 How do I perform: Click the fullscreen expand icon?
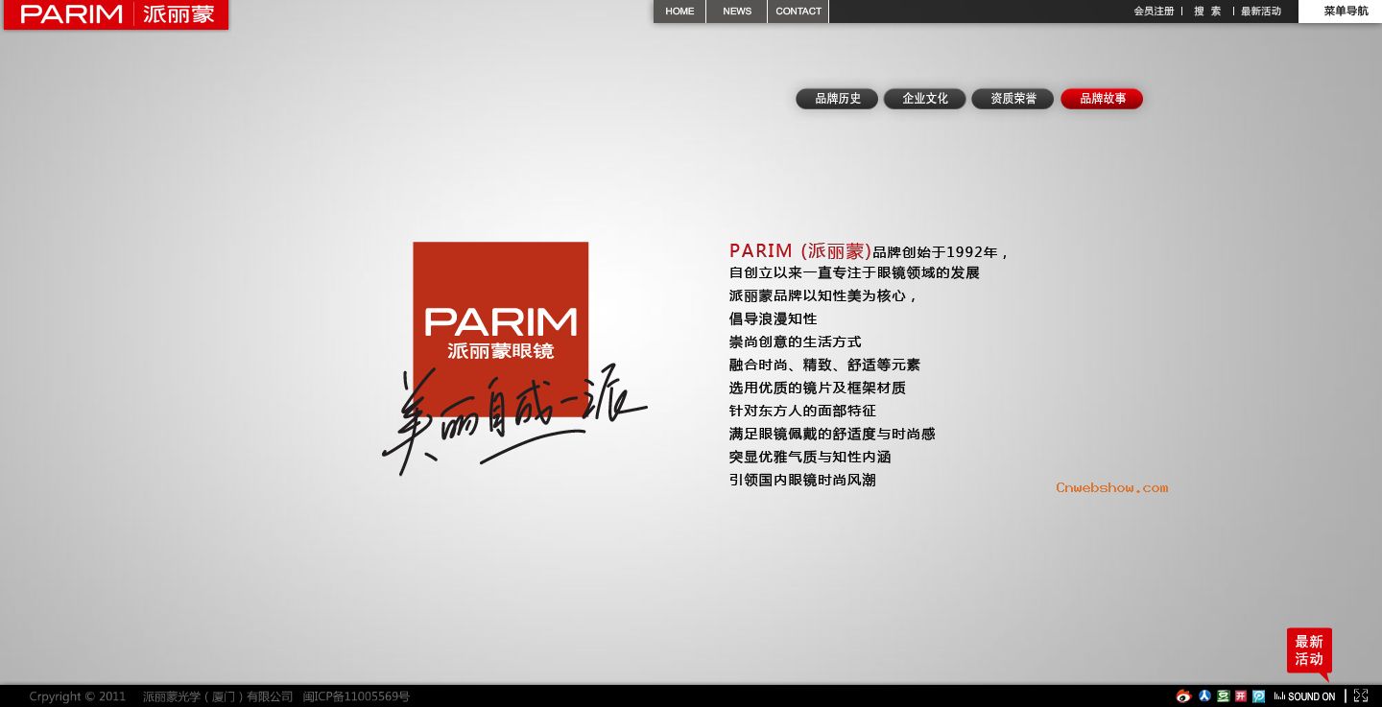point(1361,696)
